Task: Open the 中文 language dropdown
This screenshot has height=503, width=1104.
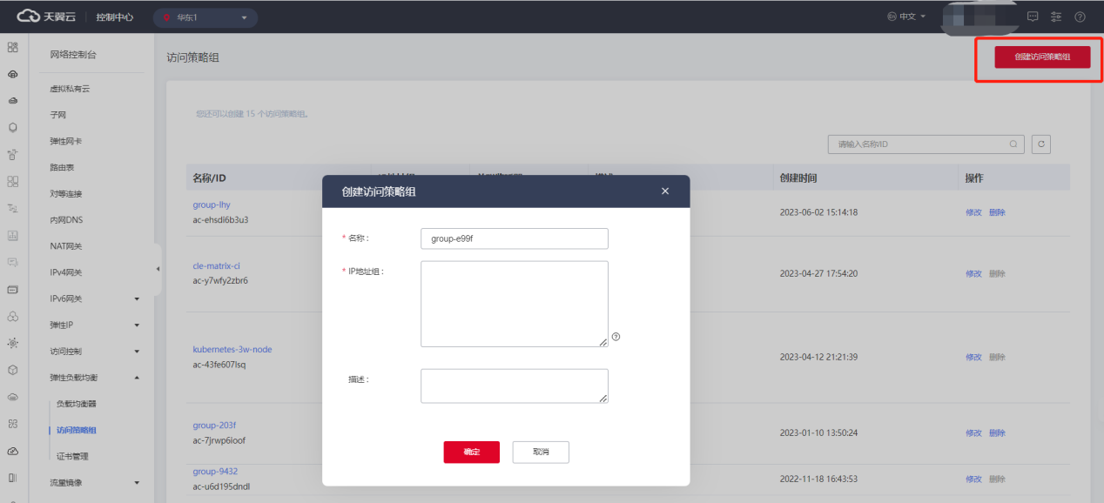Action: 905,17
